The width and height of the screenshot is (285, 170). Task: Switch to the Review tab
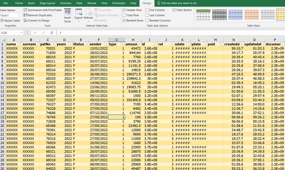point(92,3)
